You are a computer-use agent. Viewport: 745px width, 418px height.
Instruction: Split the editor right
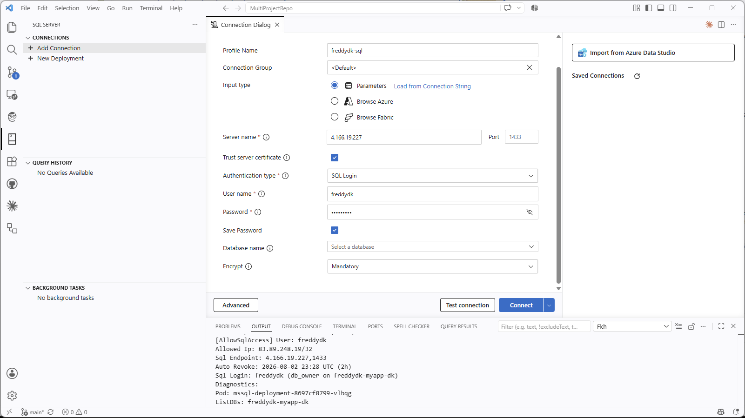click(x=721, y=25)
